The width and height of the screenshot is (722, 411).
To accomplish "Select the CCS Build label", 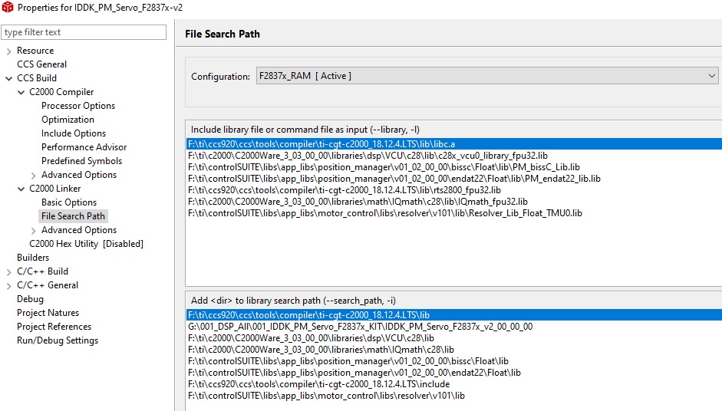I will (37, 78).
